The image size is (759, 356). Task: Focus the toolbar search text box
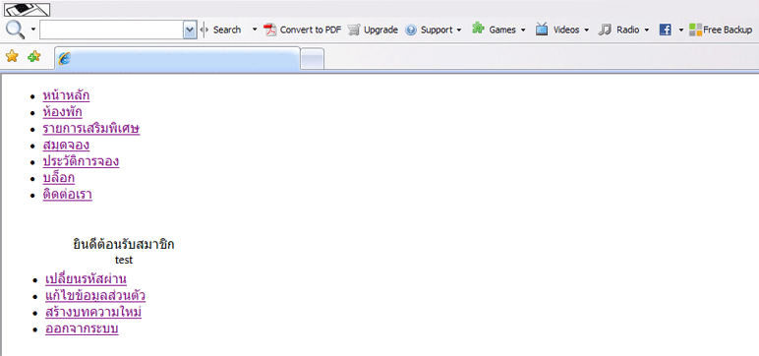[112, 30]
